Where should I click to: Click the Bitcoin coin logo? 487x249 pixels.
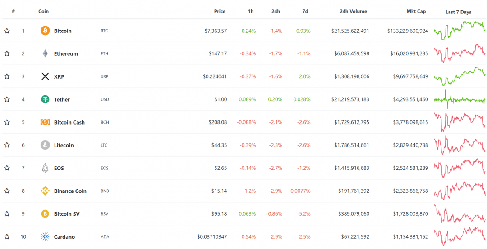45,31
